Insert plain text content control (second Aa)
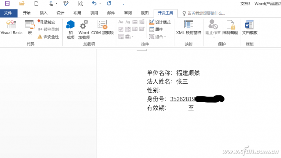 tap(128, 22)
